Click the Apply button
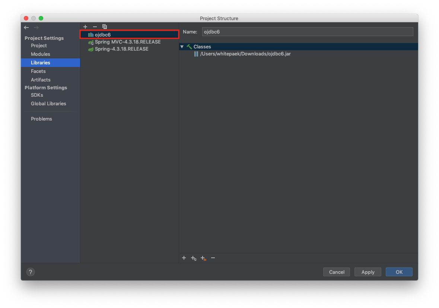The height and width of the screenshot is (308, 439). (x=368, y=272)
